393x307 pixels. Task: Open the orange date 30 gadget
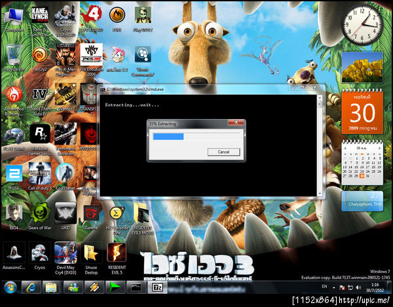click(x=362, y=111)
